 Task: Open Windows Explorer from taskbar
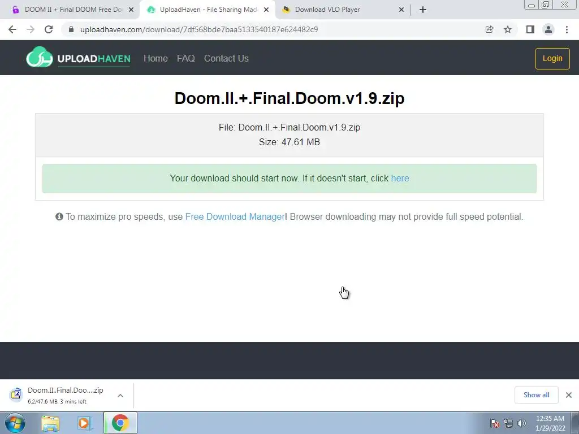[x=50, y=423]
